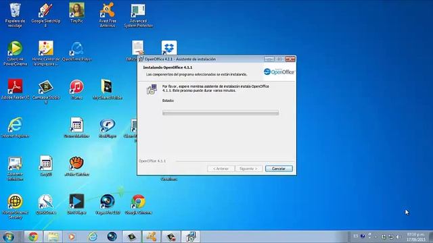Click the disabled Siguiente next button
Image resolution: width=433 pixels, height=243 pixels.
[248, 169]
